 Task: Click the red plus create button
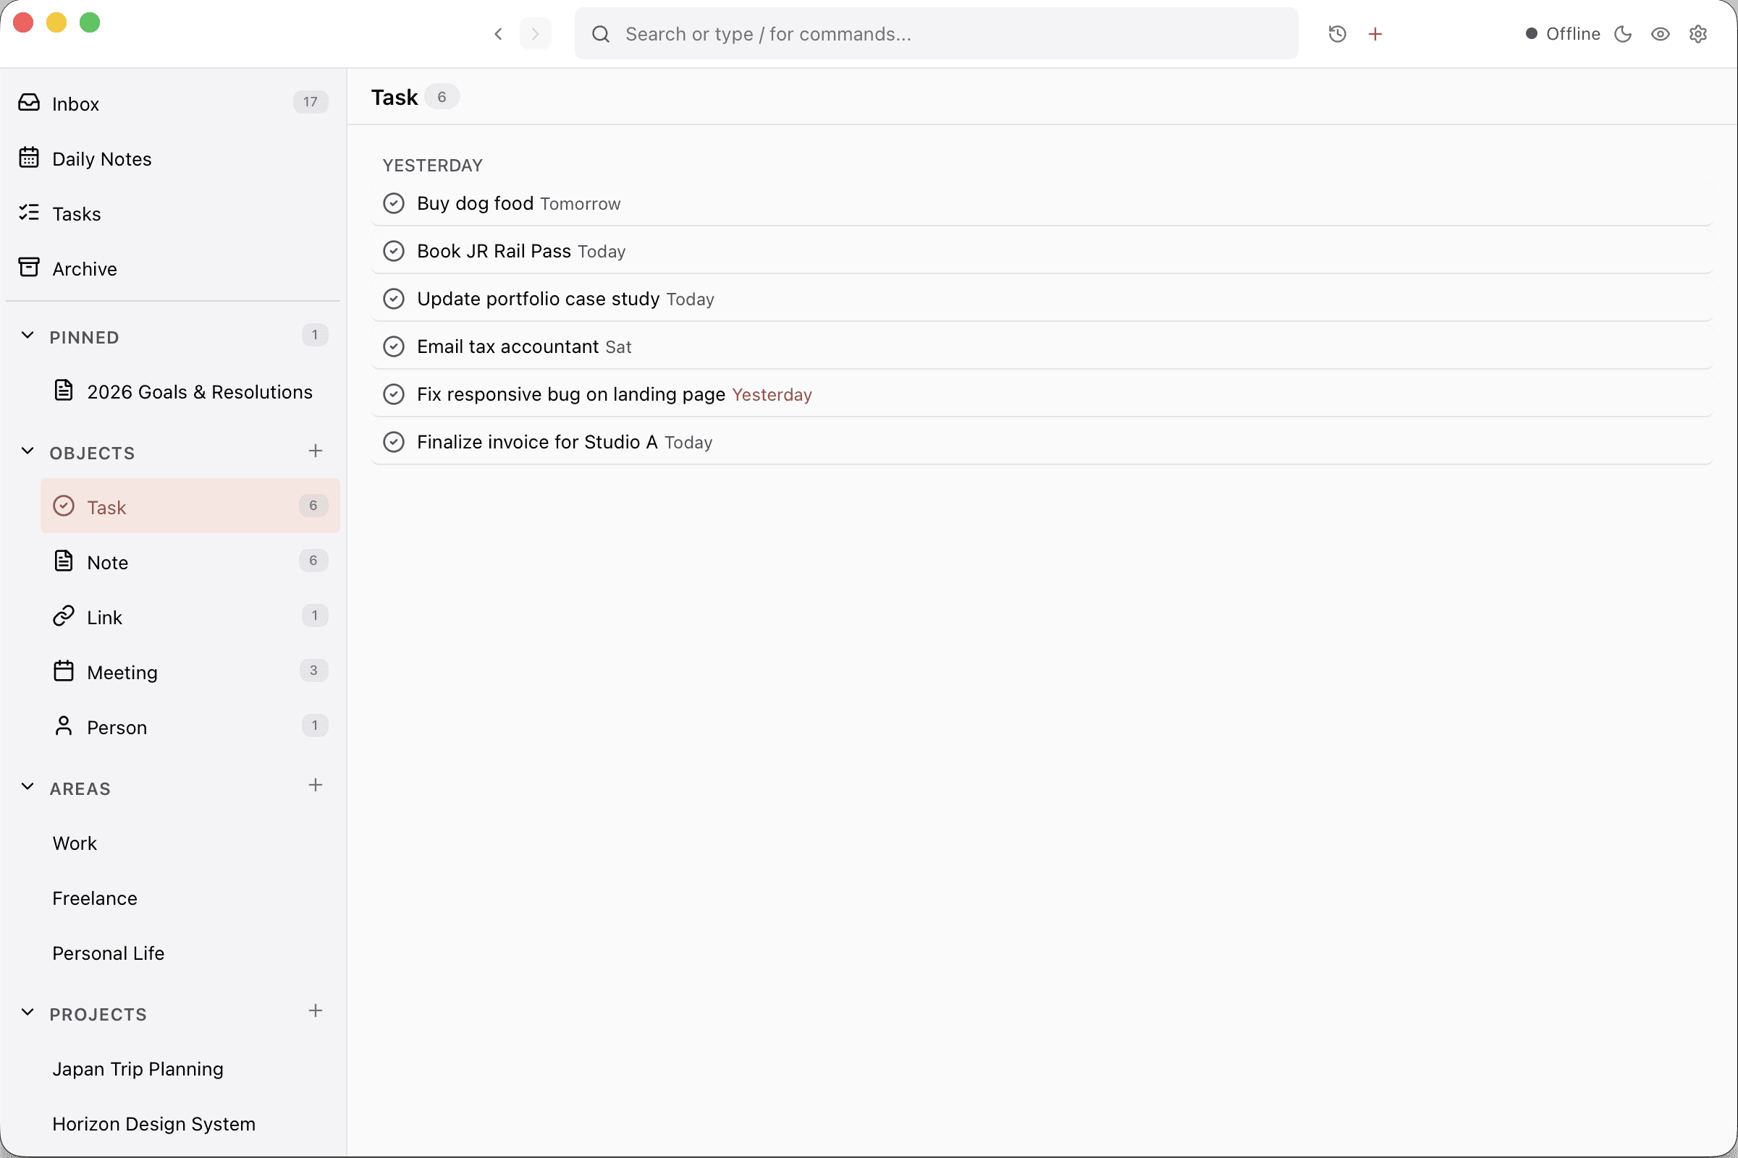(1375, 34)
